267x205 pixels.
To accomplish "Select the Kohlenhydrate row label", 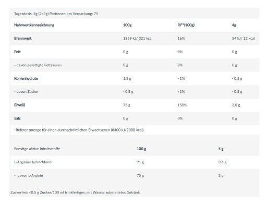I will pyautogui.click(x=26, y=78).
